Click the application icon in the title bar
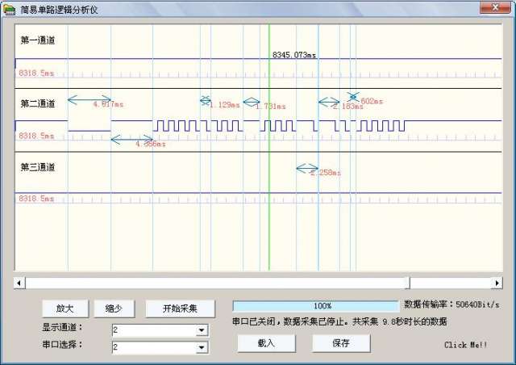 [x=10, y=7]
